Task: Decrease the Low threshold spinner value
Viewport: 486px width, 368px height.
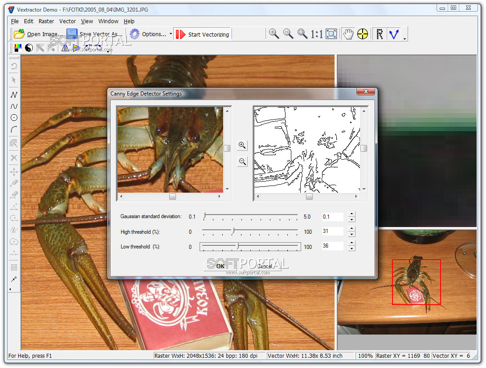Action: click(352, 248)
